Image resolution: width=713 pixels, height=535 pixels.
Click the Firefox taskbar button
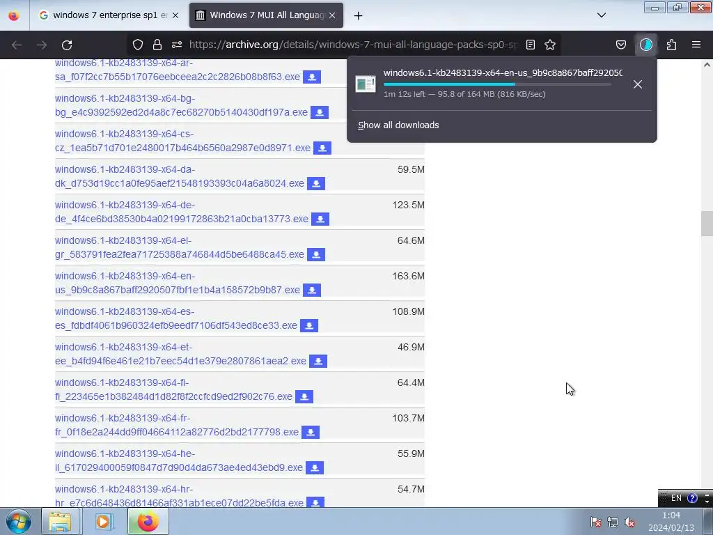pyautogui.click(x=148, y=521)
